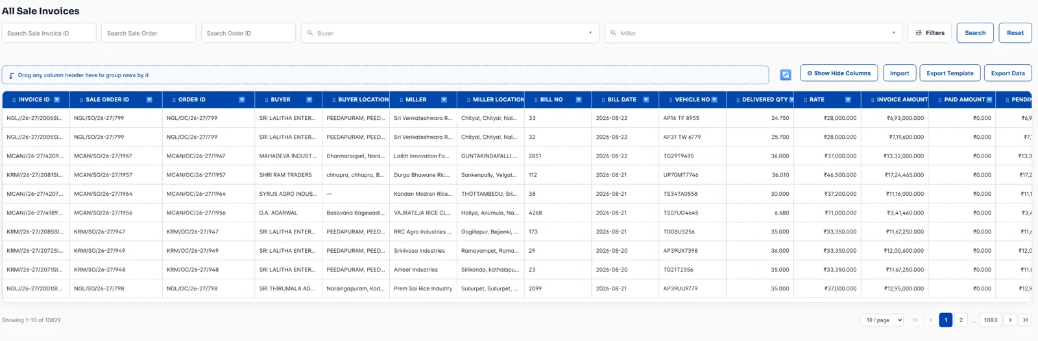Image resolution: width=1038 pixels, height=341 pixels.
Task: Click the Export Template button
Action: [950, 73]
